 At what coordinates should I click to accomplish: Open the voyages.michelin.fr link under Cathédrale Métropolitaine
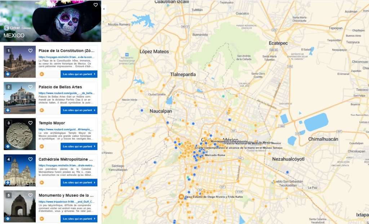pos(67,166)
